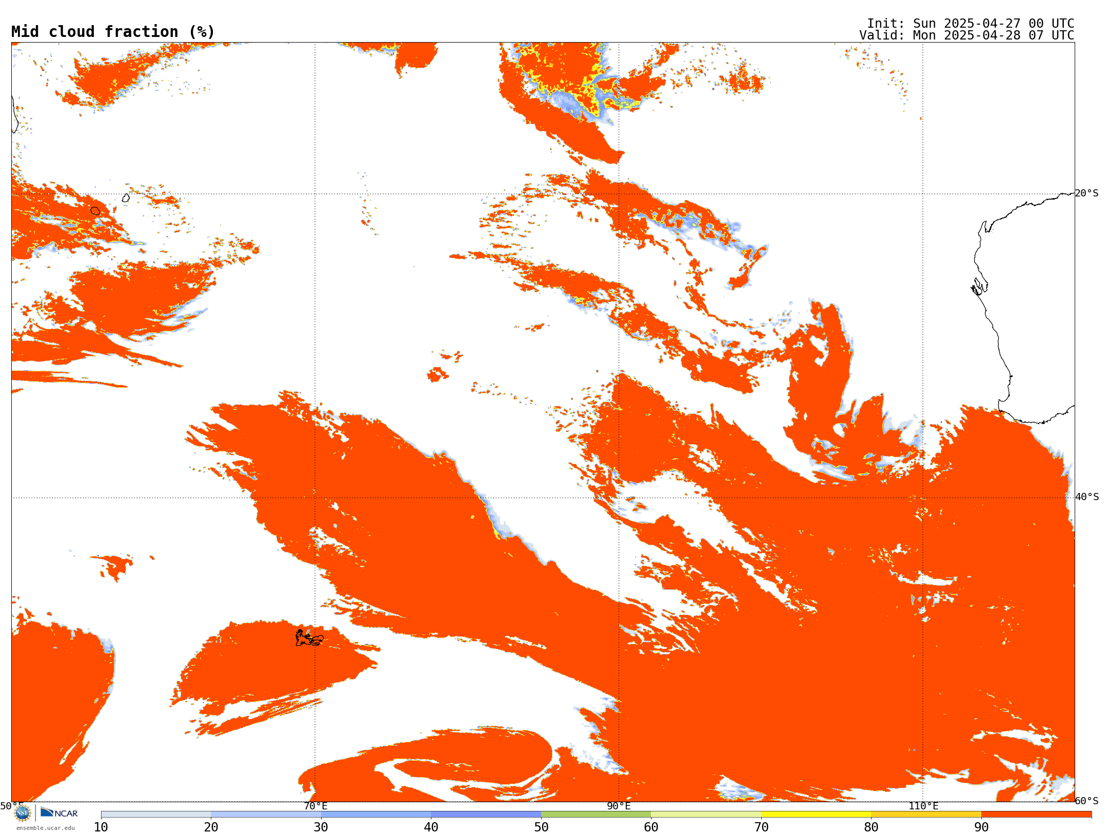Click the colorbar tick label 80
Viewport: 1108px width, 834px height.
point(871,827)
